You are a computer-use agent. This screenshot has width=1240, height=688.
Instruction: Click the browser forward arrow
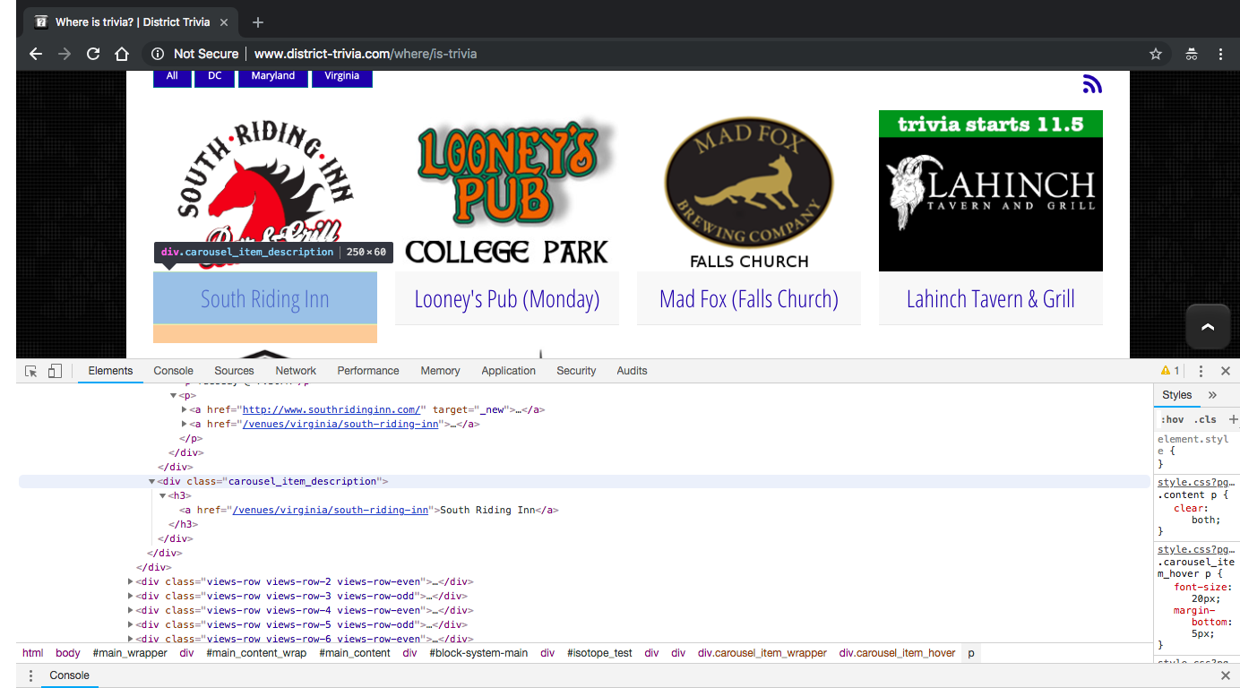click(x=65, y=54)
